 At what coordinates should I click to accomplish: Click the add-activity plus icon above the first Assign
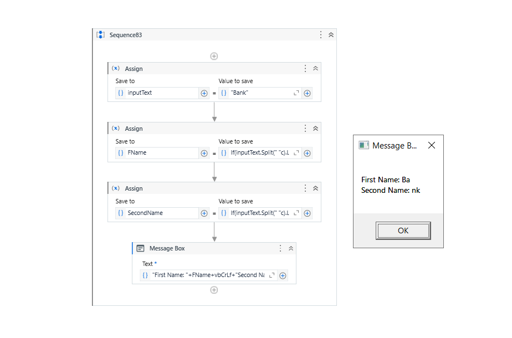[214, 56]
